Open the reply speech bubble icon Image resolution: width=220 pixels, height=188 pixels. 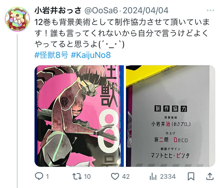(x=39, y=176)
